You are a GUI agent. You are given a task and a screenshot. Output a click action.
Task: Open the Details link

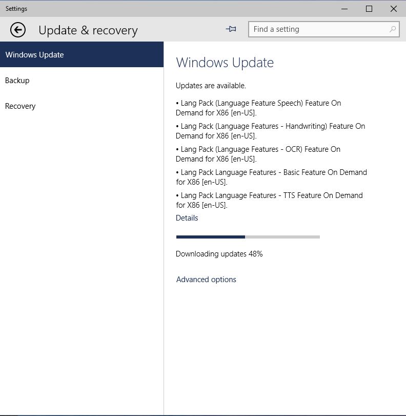pos(187,218)
